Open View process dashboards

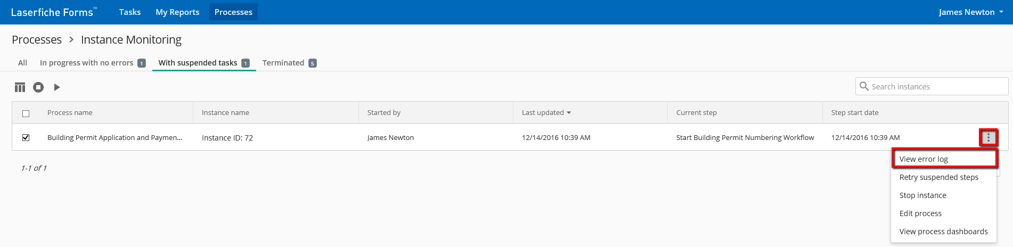click(x=943, y=232)
